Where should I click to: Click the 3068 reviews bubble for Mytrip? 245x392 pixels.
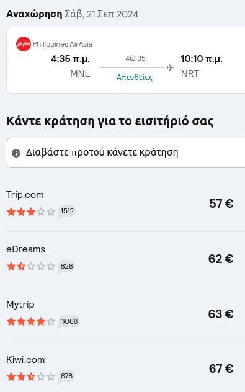pos(69,321)
